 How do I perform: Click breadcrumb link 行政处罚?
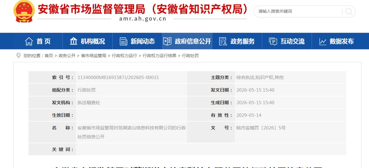pos(190,56)
